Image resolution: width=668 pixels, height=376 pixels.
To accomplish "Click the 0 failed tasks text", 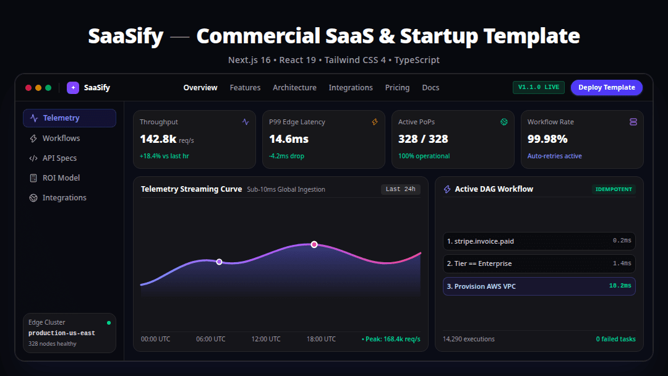I will [x=615, y=339].
